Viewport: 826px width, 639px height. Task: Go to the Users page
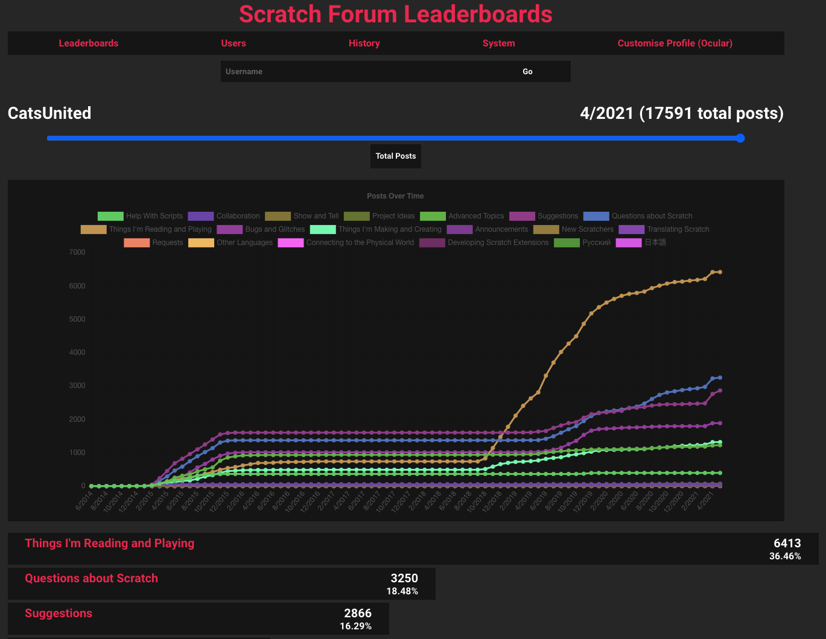click(234, 43)
